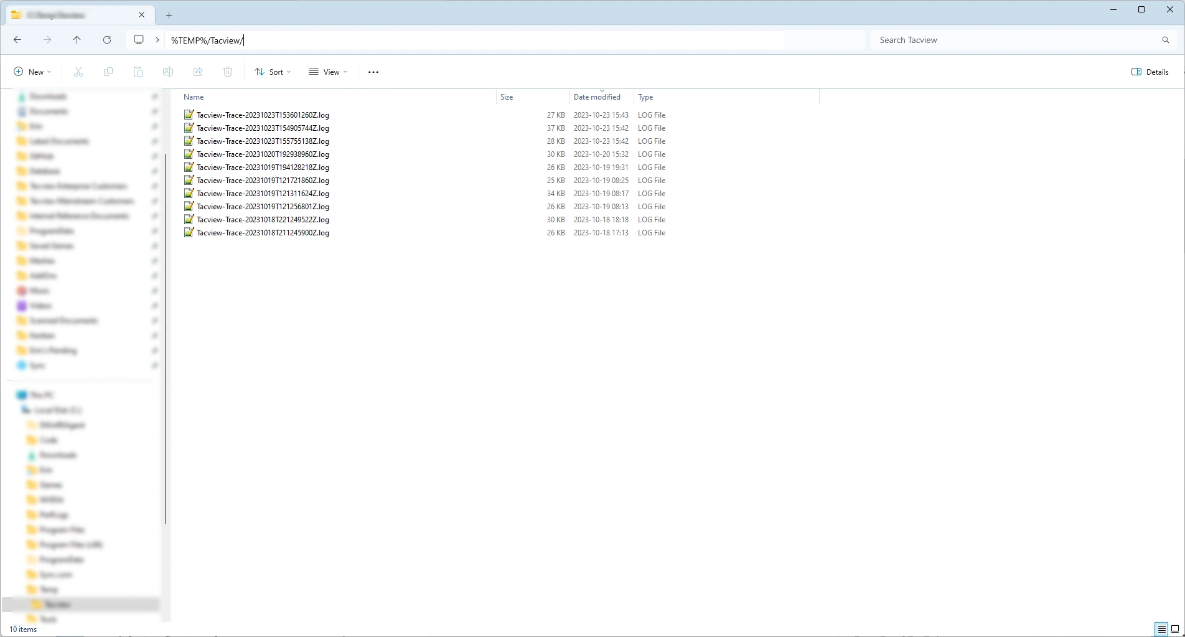Close the current Explorer tab
This screenshot has width=1185, height=637.
(x=142, y=15)
